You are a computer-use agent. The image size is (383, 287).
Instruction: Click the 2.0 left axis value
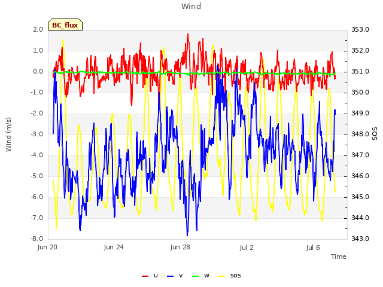(38, 29)
